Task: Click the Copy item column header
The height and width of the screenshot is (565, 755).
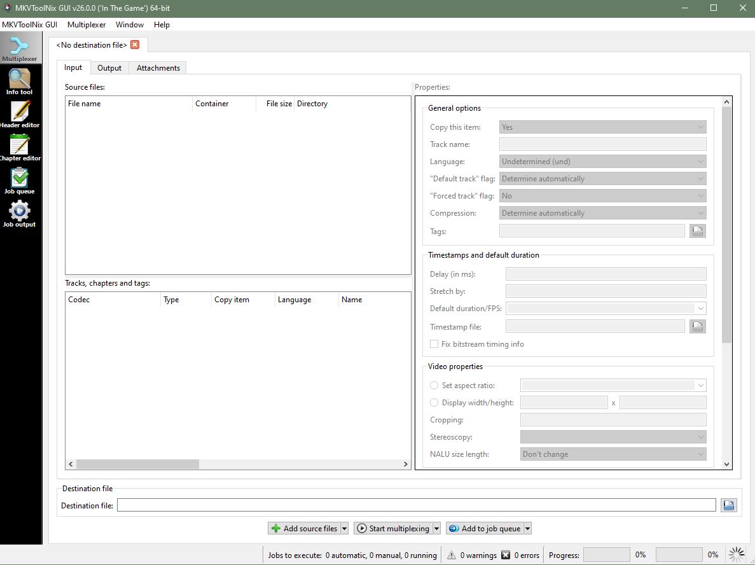Action: tap(243, 300)
